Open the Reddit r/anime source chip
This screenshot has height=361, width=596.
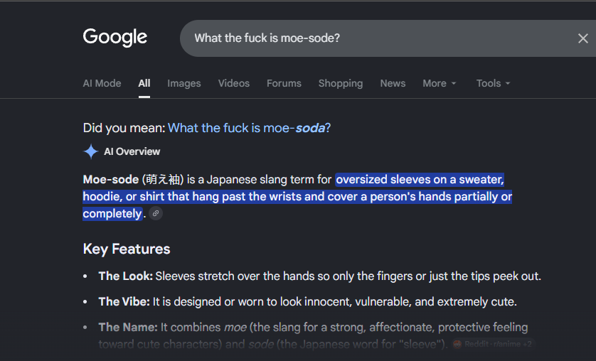point(494,344)
